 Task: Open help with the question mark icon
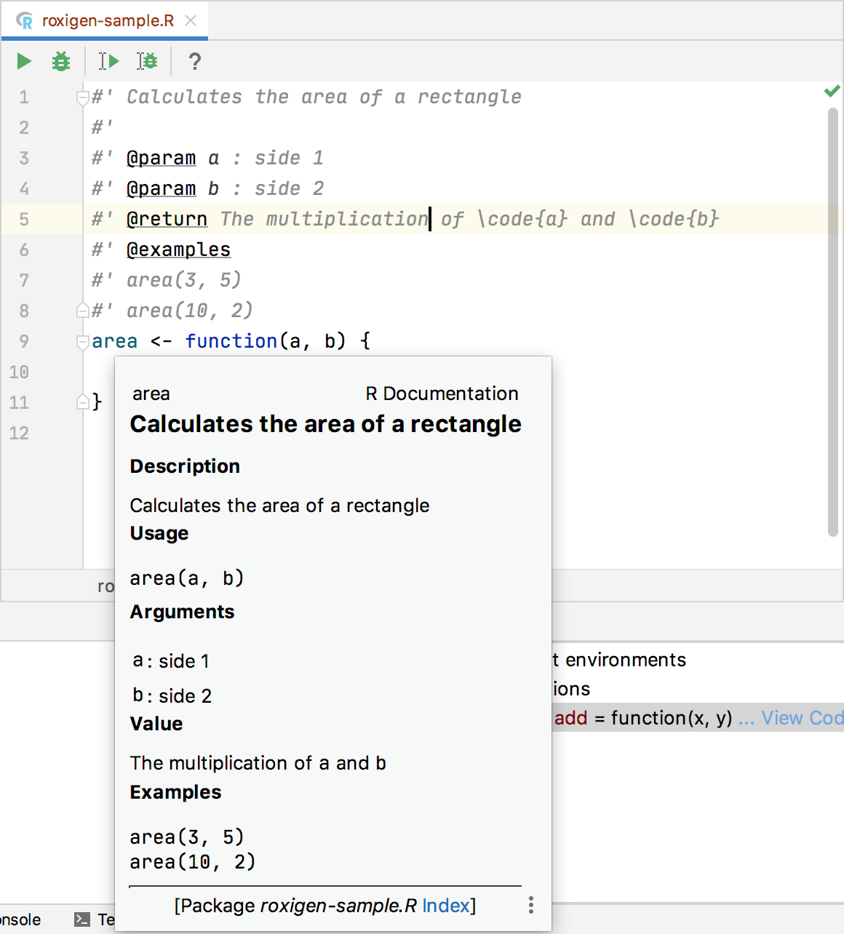pyautogui.click(x=194, y=61)
